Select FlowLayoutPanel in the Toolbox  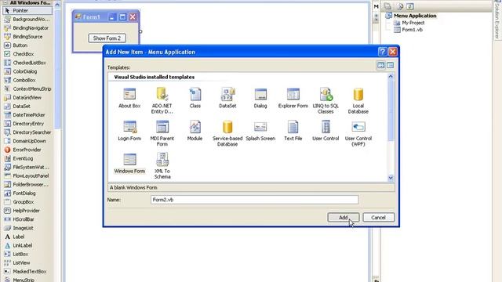[x=27, y=175]
